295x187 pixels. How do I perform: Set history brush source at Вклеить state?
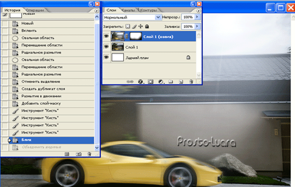click(5, 31)
